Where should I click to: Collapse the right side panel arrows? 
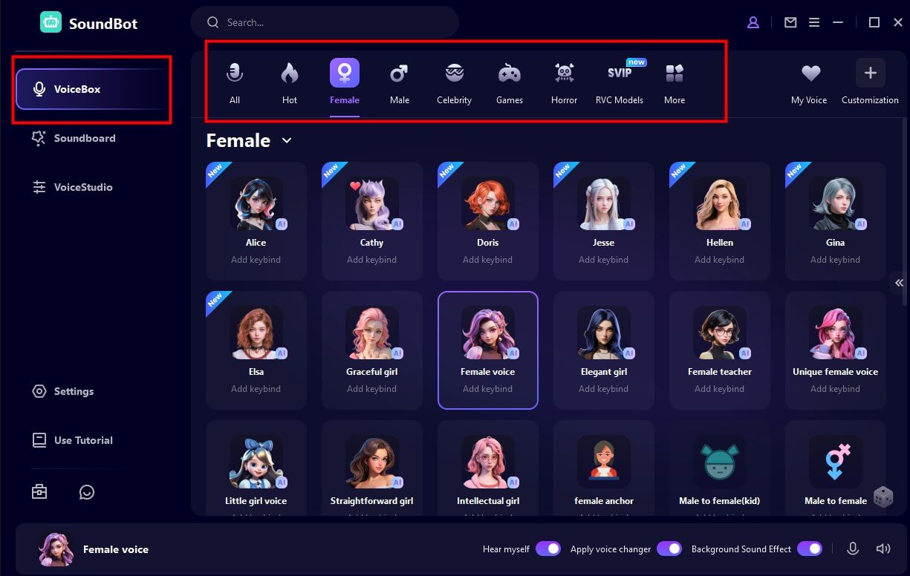[899, 283]
